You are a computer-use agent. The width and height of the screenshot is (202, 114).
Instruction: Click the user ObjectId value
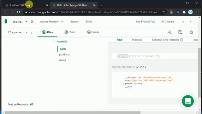pos(153,80)
